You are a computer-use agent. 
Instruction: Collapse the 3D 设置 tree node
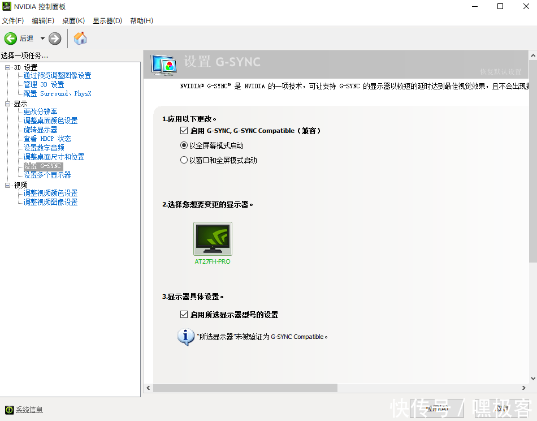(x=7, y=67)
